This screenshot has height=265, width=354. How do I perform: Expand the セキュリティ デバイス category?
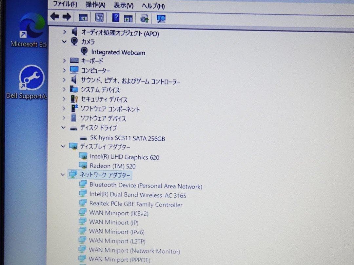pos(64,99)
